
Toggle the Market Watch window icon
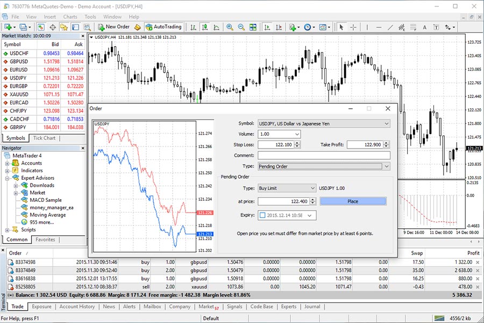[x=41, y=27]
